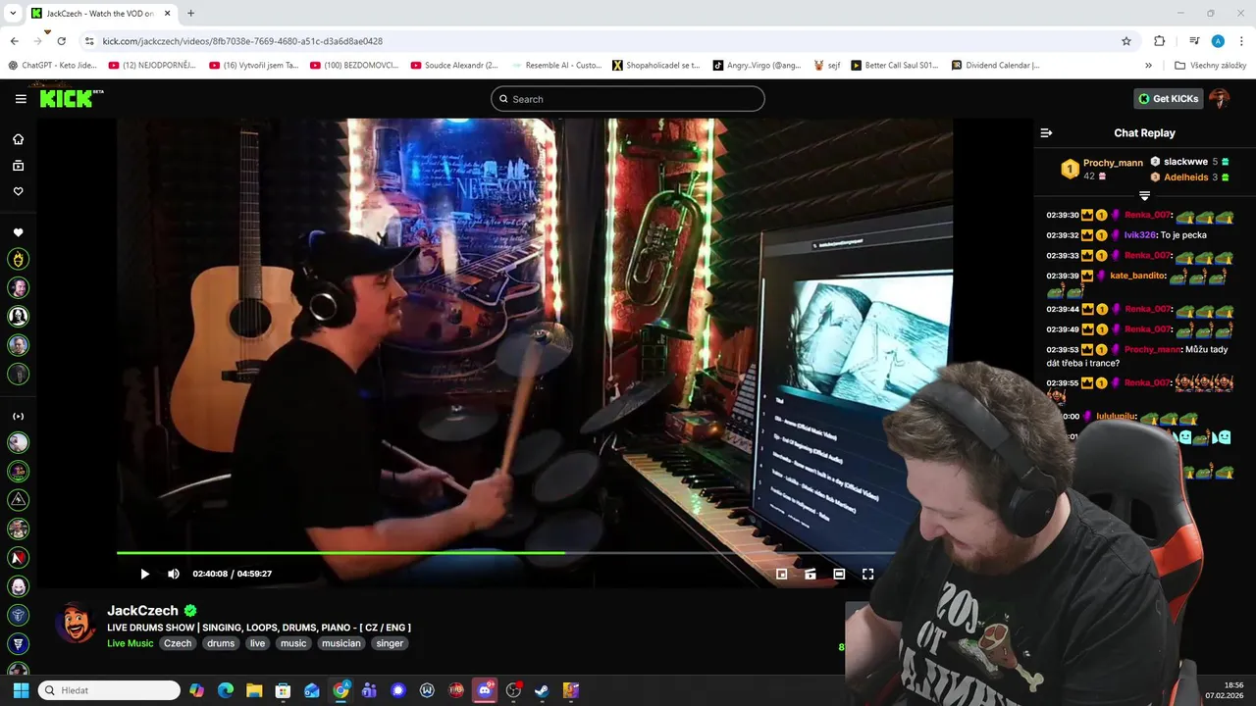Viewport: 1256px width, 706px height.
Task: Open Windows Start menu
Action: point(21,690)
